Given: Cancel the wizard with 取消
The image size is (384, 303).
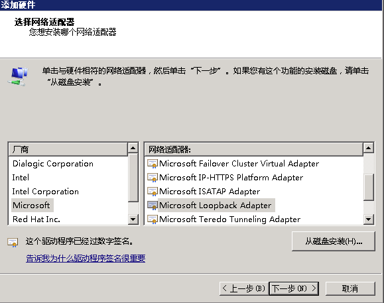Looking at the screenshot, I should click(350, 289).
